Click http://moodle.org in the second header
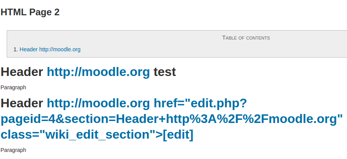 tap(98, 103)
